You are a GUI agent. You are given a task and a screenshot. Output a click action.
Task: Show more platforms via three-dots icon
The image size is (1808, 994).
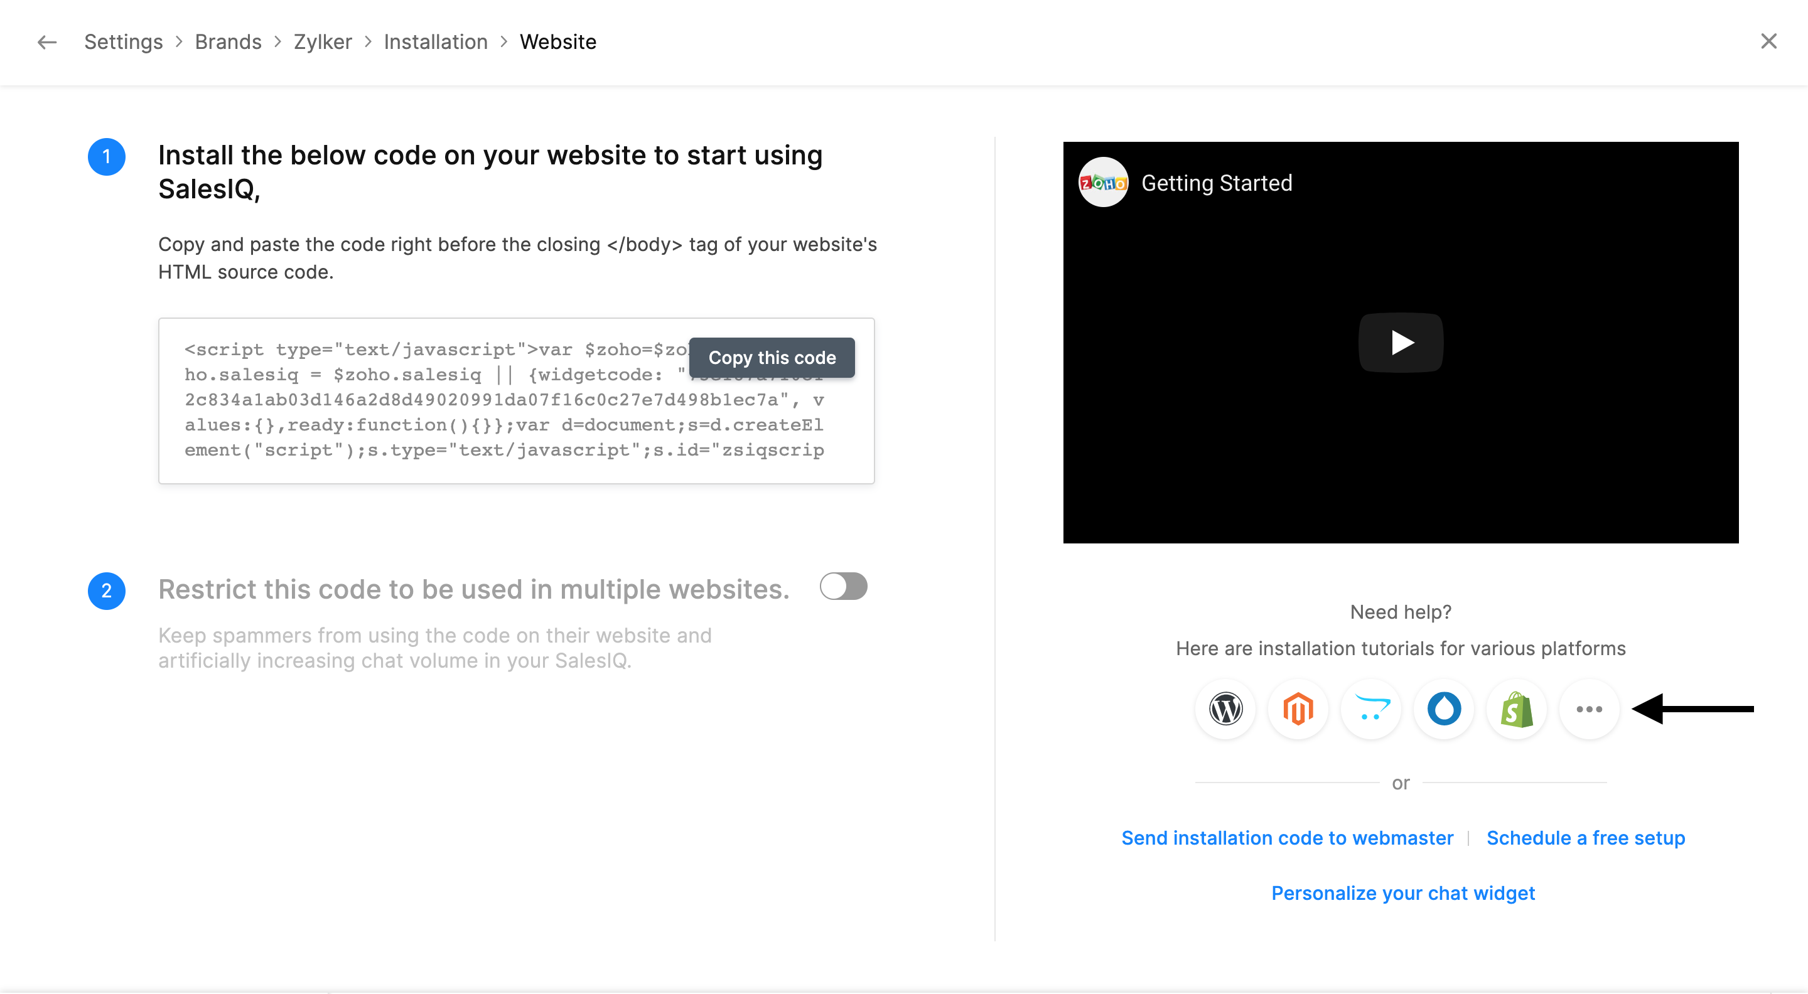coord(1589,708)
